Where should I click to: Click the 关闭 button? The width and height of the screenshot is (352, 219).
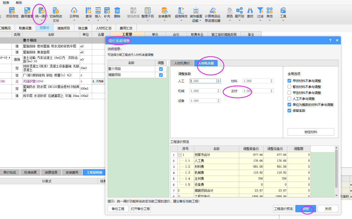point(328,209)
